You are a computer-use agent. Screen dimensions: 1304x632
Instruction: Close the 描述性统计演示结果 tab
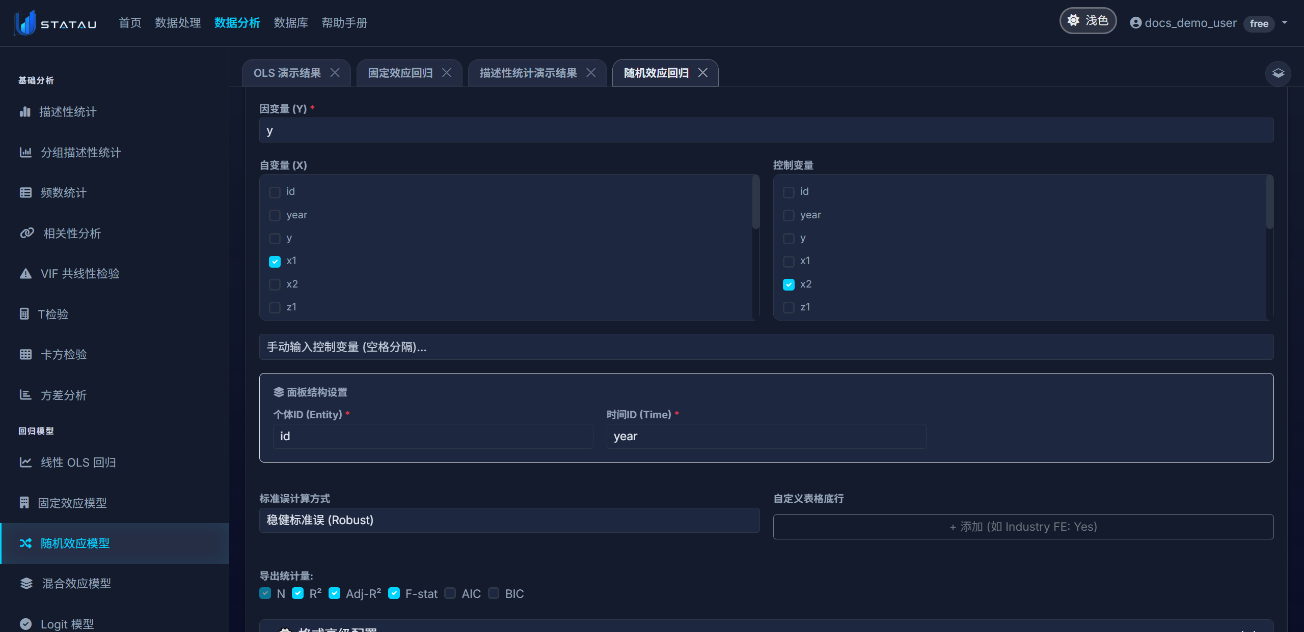point(591,73)
